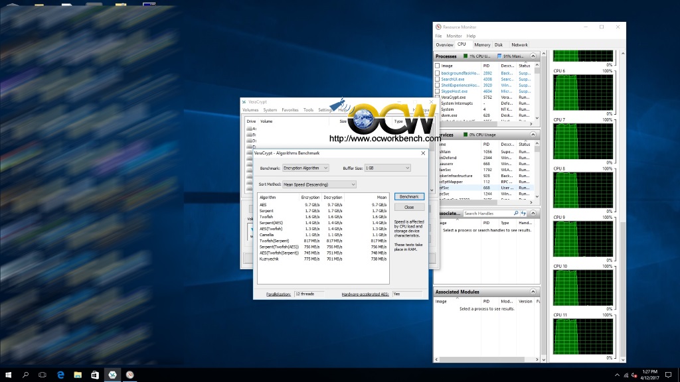Switch to VeraCrypt taskbar icon
The height and width of the screenshot is (382, 680).
click(112, 375)
